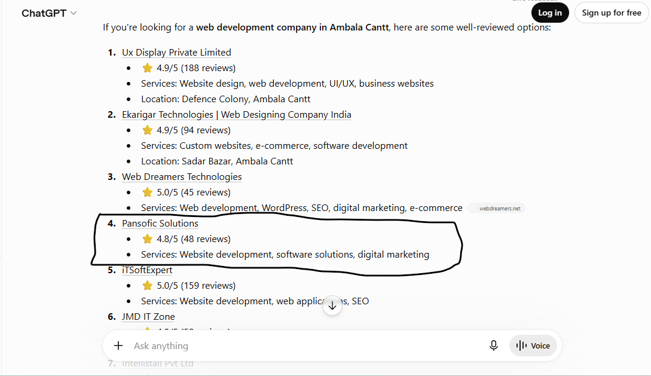Open the JMD IT Zone link
This screenshot has width=651, height=376.
click(x=148, y=317)
